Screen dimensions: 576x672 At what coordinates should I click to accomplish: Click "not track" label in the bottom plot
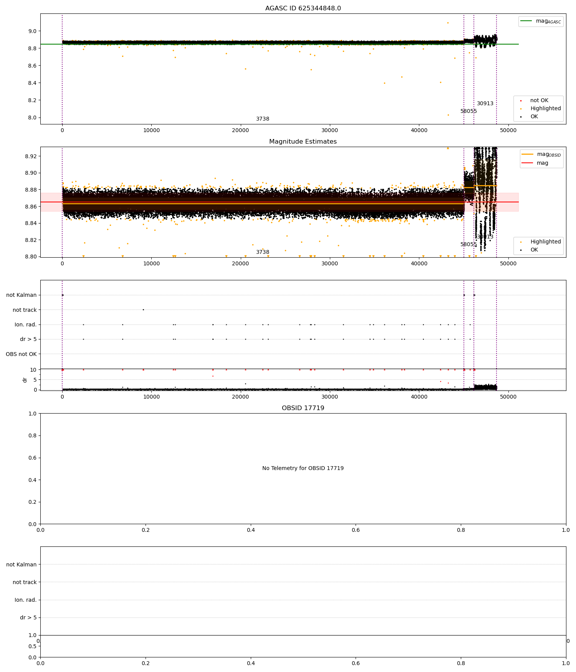click(x=25, y=582)
